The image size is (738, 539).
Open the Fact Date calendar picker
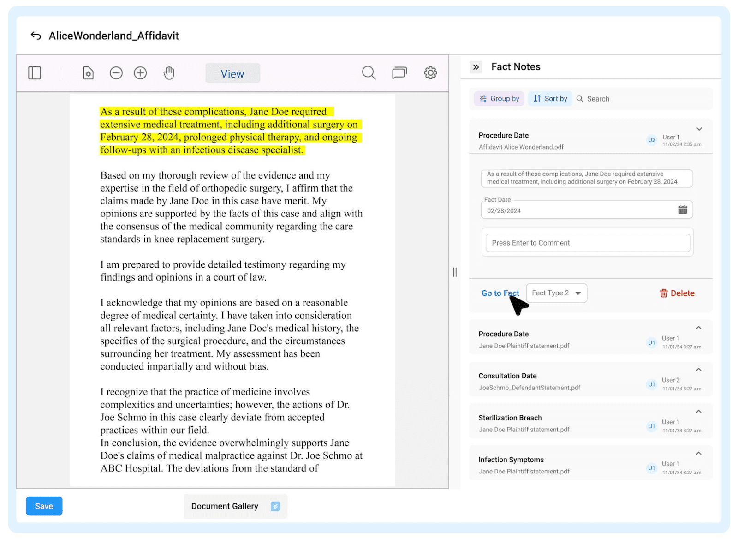(683, 210)
